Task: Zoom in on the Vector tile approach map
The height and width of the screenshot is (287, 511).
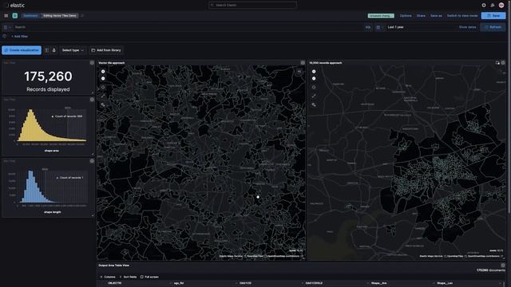Action: pyautogui.click(x=103, y=72)
